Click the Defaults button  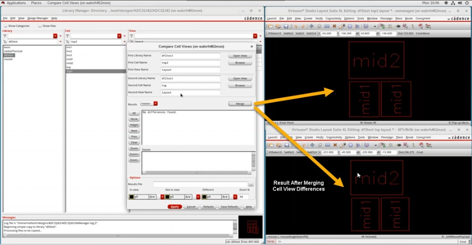[208, 207]
